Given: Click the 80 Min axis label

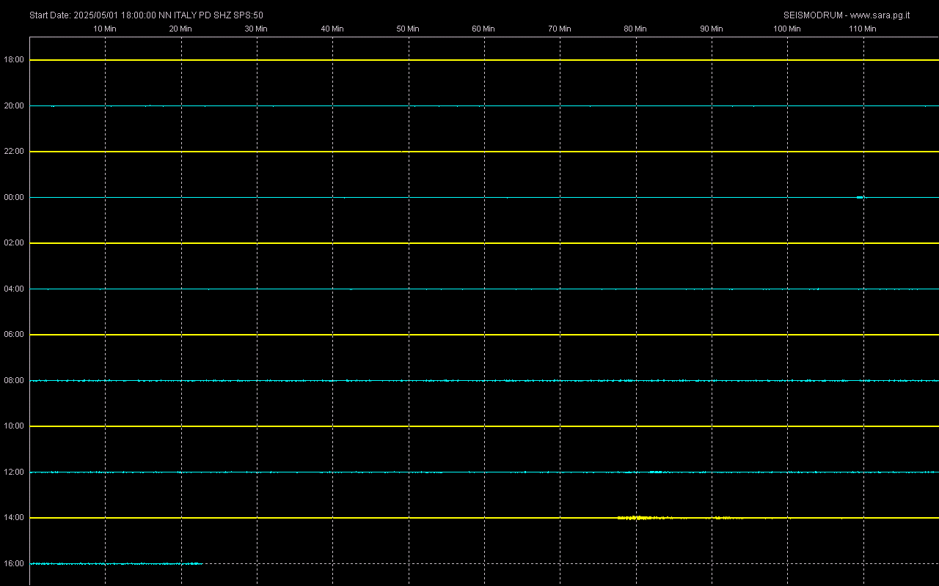Looking at the screenshot, I should tap(635, 29).
